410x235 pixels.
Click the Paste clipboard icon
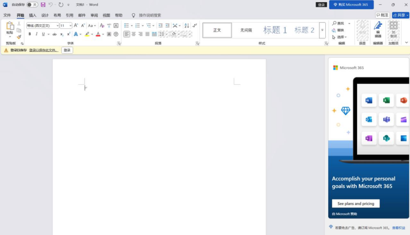click(9, 26)
